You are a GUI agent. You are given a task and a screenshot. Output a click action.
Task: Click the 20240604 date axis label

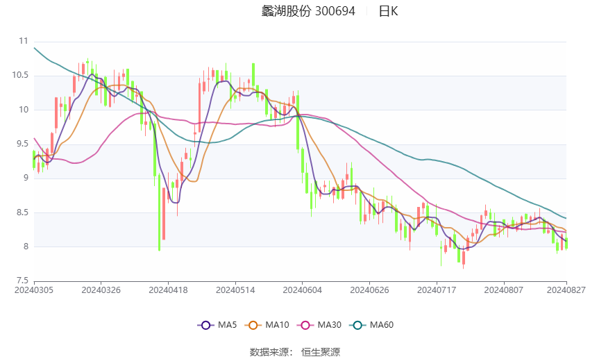coord(302,290)
